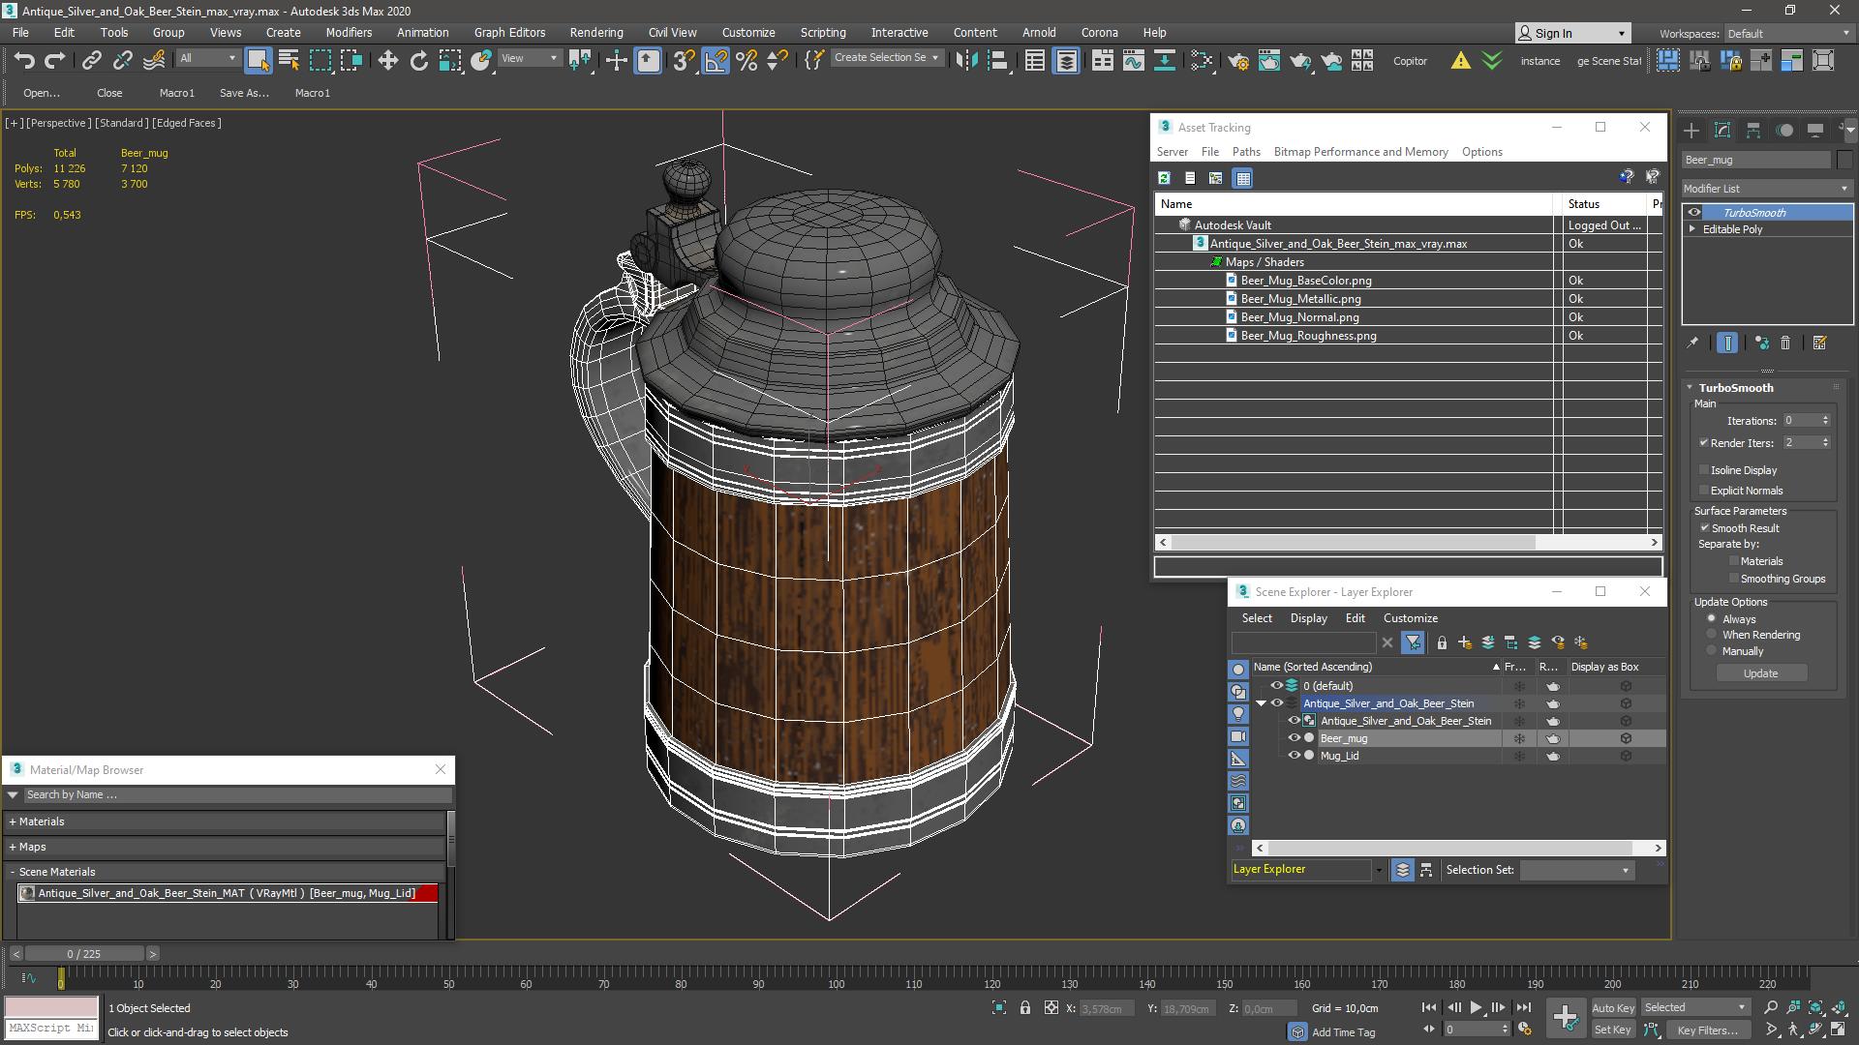
Task: Select the Move tool in main toolbar
Action: click(x=387, y=61)
